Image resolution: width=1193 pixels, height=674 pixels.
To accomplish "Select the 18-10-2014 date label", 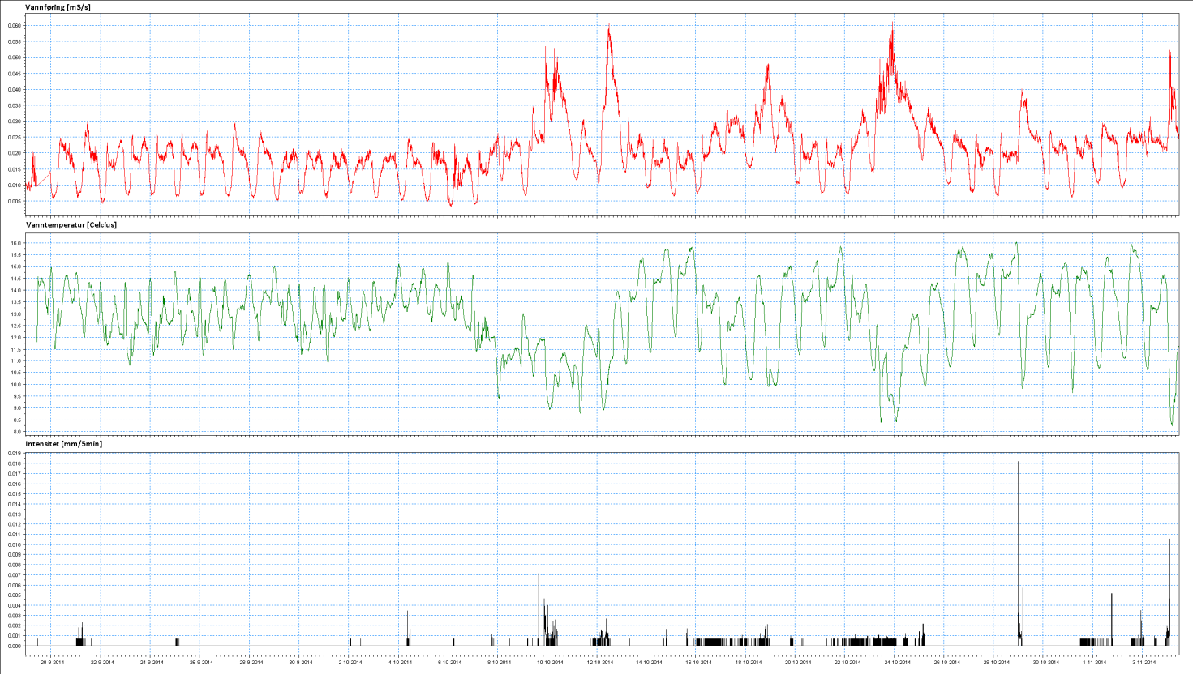I will point(748,662).
